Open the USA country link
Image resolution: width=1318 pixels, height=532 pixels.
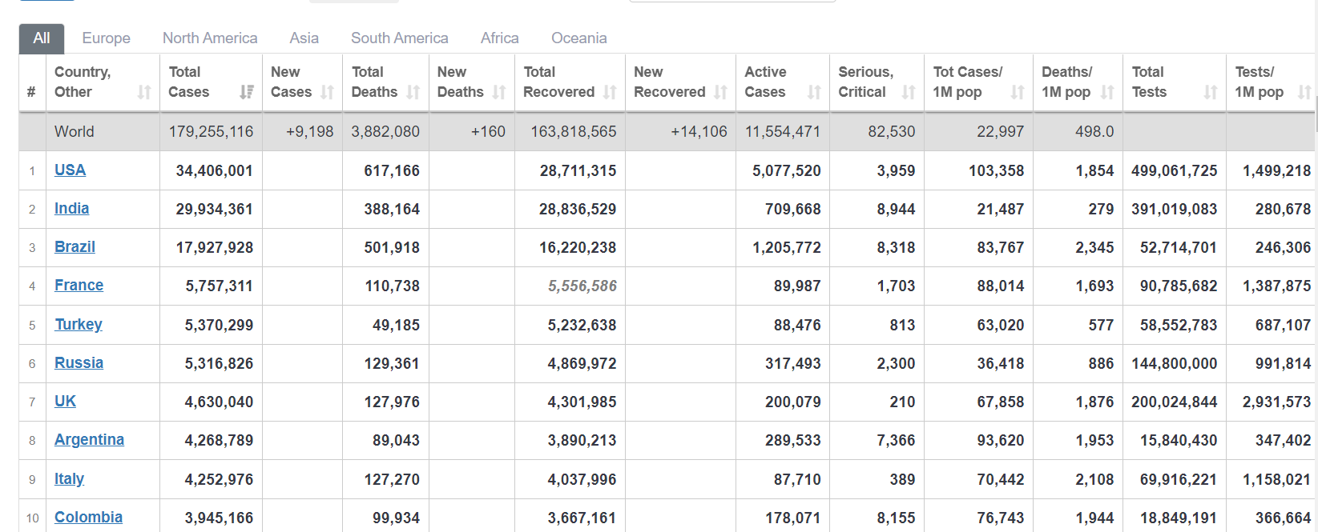coord(70,170)
